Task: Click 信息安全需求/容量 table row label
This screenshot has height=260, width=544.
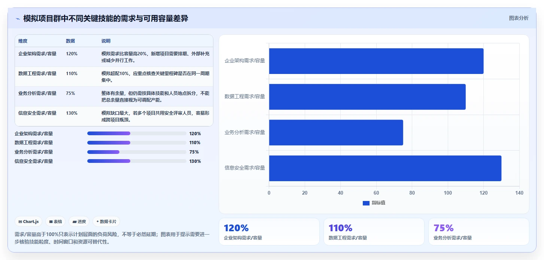Action: [37, 113]
